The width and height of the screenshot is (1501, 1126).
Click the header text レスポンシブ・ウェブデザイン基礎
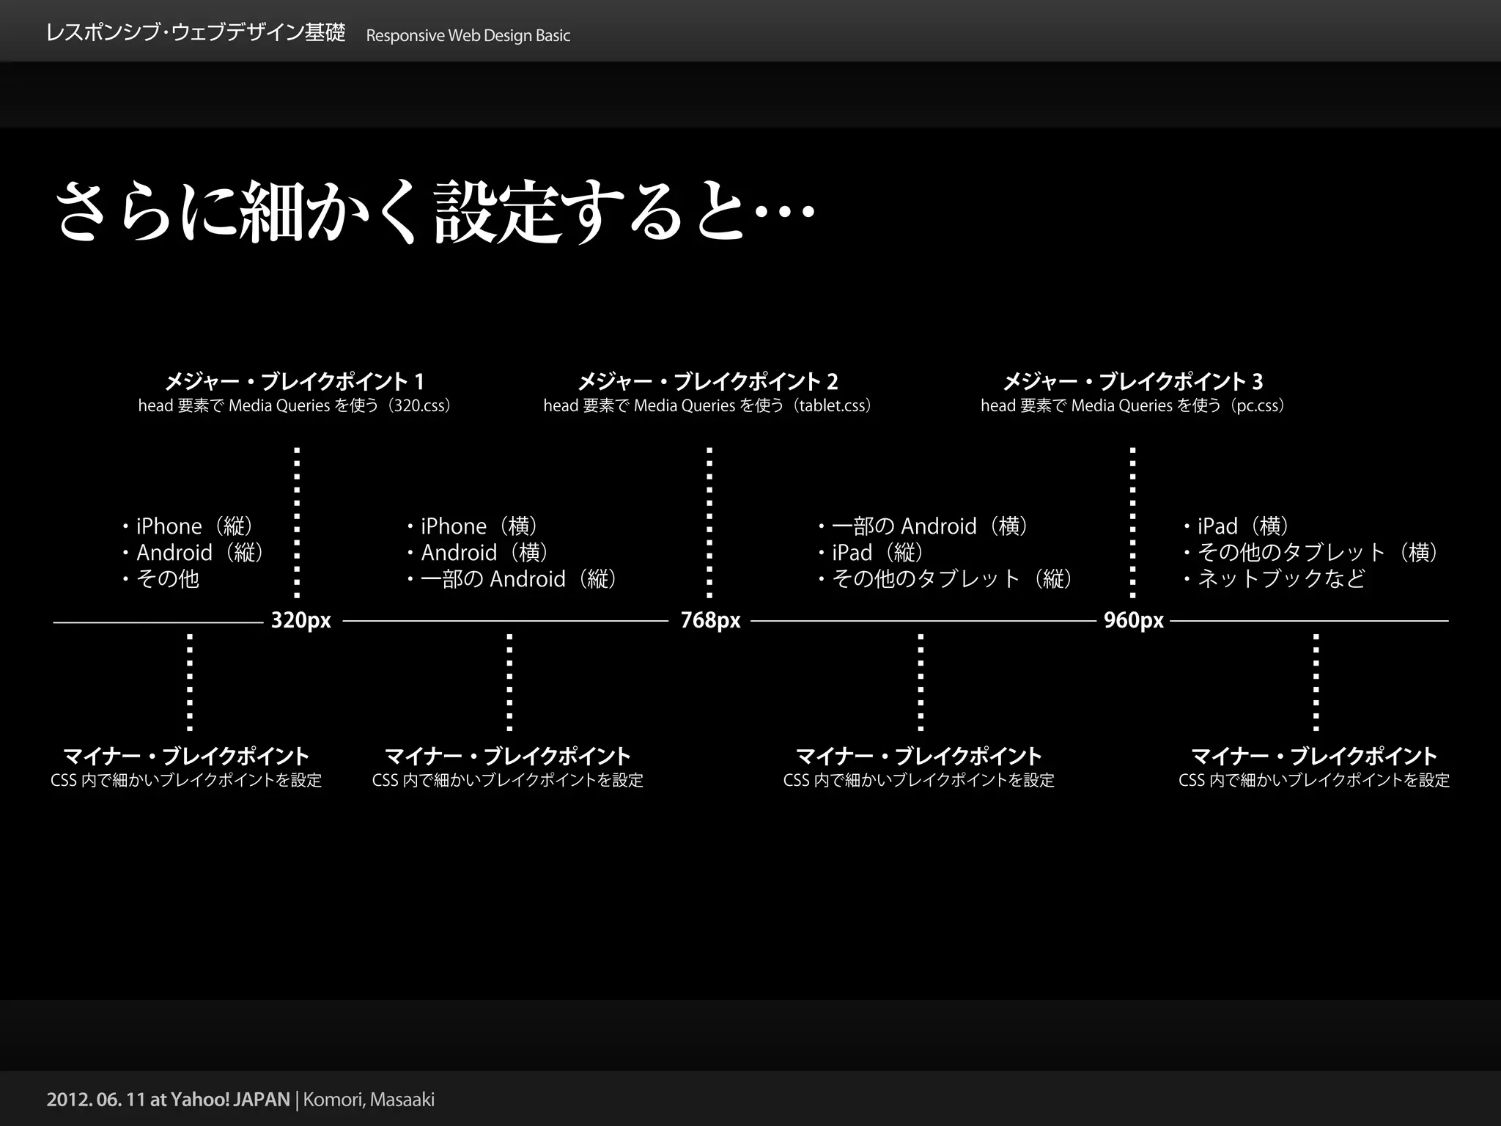[x=196, y=34]
